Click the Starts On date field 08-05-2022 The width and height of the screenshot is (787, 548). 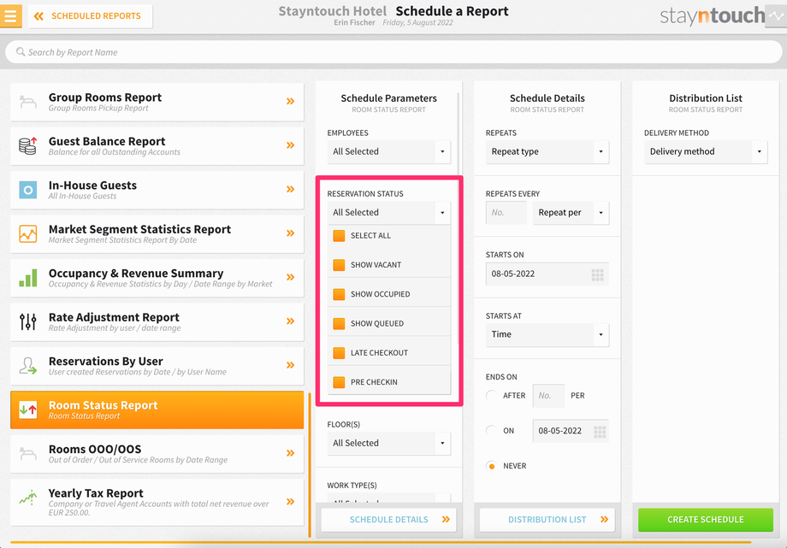547,274
